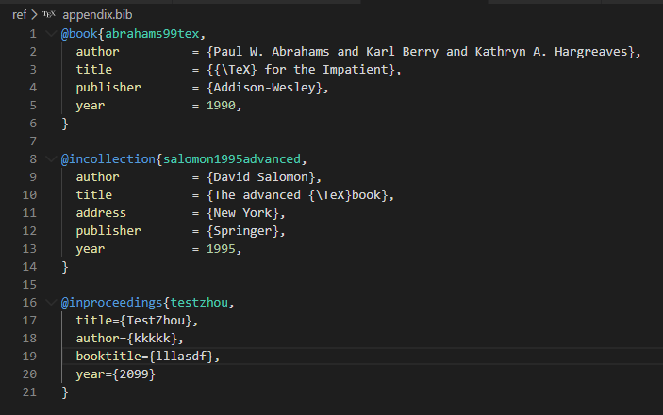Collapse the @incollection salomon1995advanced entry
The height and width of the screenshot is (415, 663).
51,159
